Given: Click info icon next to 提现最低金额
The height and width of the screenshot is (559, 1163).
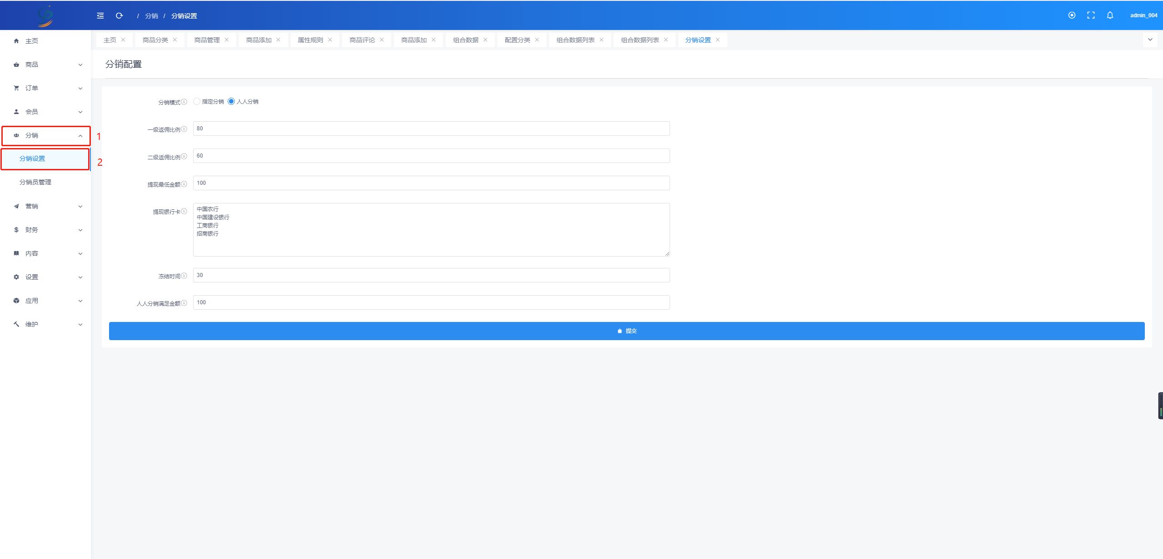Looking at the screenshot, I should 184,184.
